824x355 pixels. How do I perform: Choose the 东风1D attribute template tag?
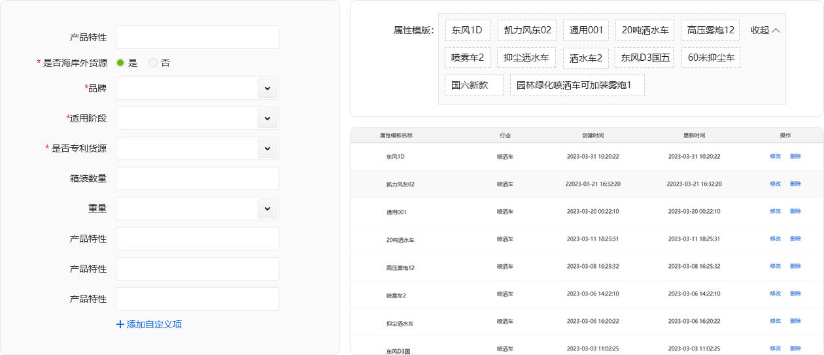tap(468, 30)
